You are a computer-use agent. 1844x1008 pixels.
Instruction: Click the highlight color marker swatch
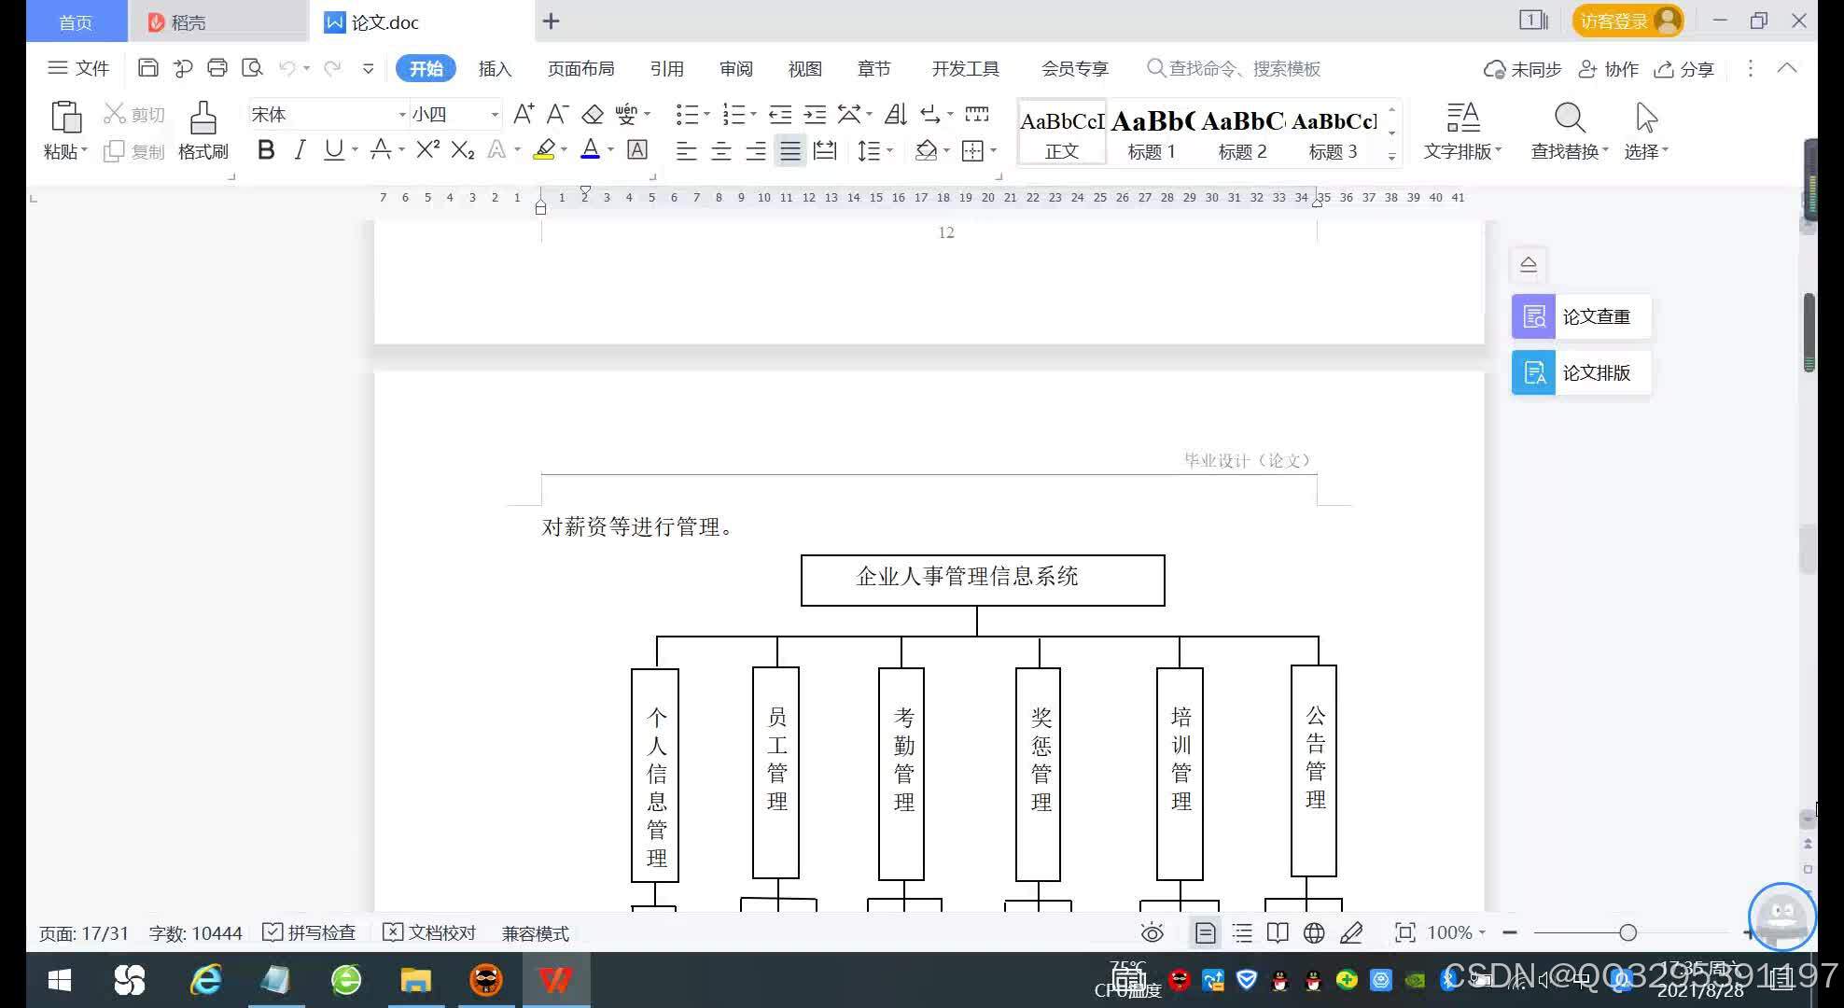point(544,150)
